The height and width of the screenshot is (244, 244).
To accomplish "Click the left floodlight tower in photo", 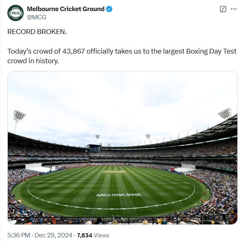I will 19,116.
